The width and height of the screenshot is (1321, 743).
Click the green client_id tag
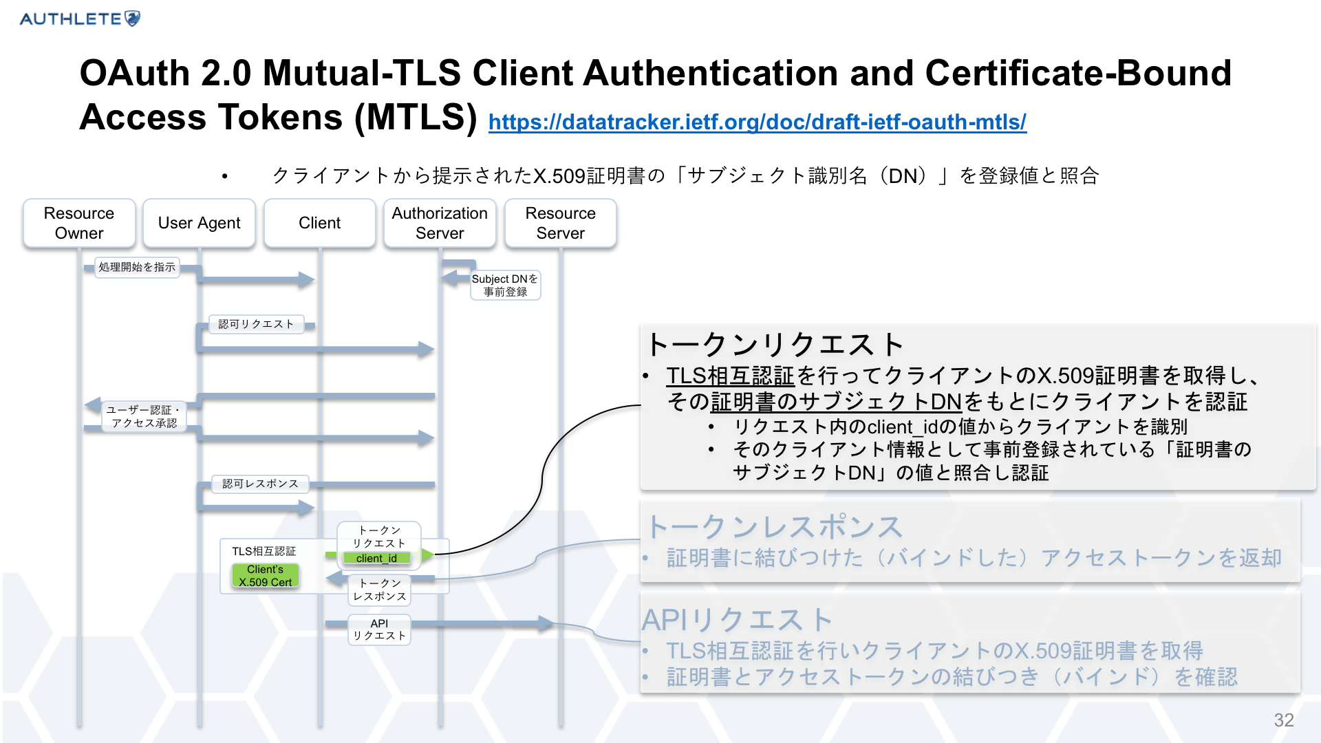click(376, 558)
